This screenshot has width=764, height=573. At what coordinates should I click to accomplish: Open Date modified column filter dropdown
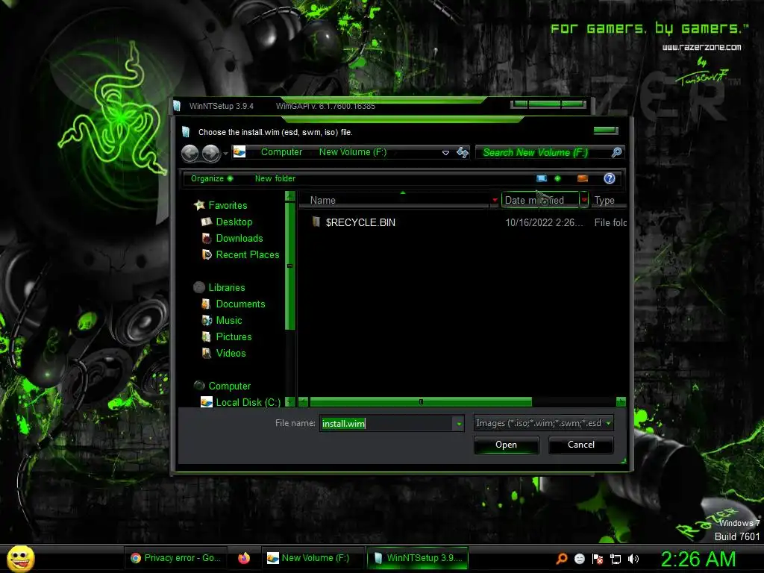pos(583,200)
